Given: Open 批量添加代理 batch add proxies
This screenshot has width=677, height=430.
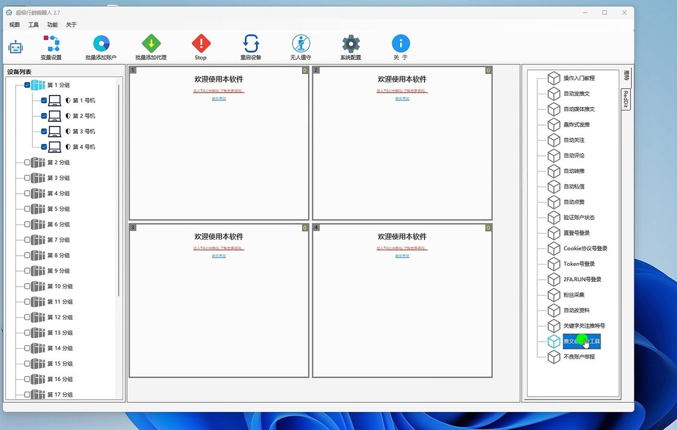Looking at the screenshot, I should click(x=150, y=48).
